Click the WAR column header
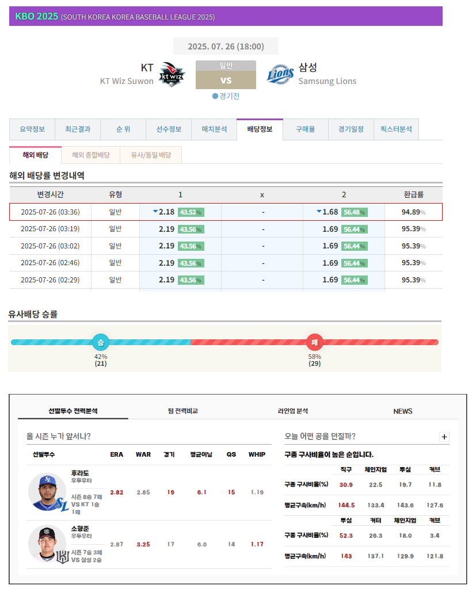The image size is (476, 593). click(x=143, y=454)
